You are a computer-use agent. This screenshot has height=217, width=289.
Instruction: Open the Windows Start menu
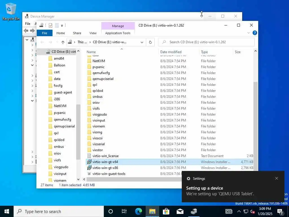pos(7,211)
